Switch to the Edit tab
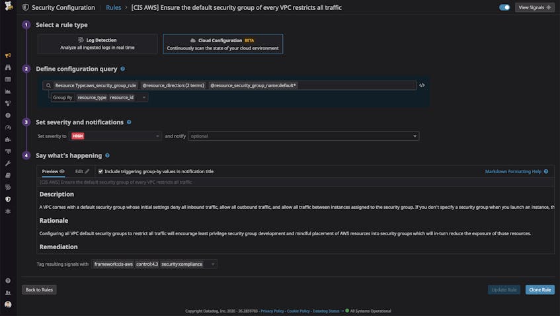Image resolution: width=560 pixels, height=316 pixels. [x=82, y=171]
